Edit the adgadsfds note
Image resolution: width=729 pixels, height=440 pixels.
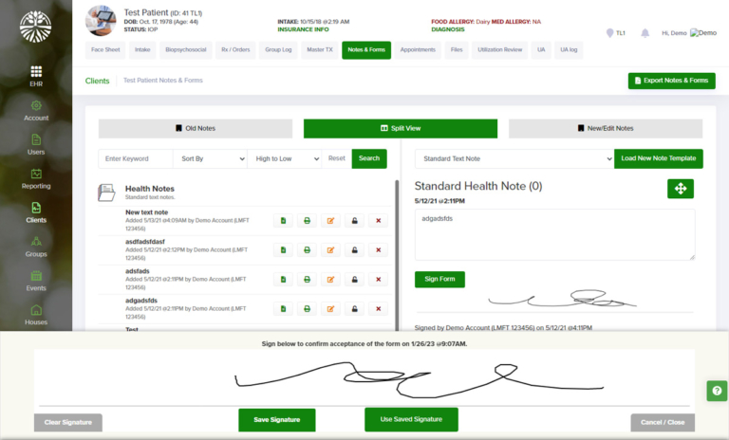330,308
